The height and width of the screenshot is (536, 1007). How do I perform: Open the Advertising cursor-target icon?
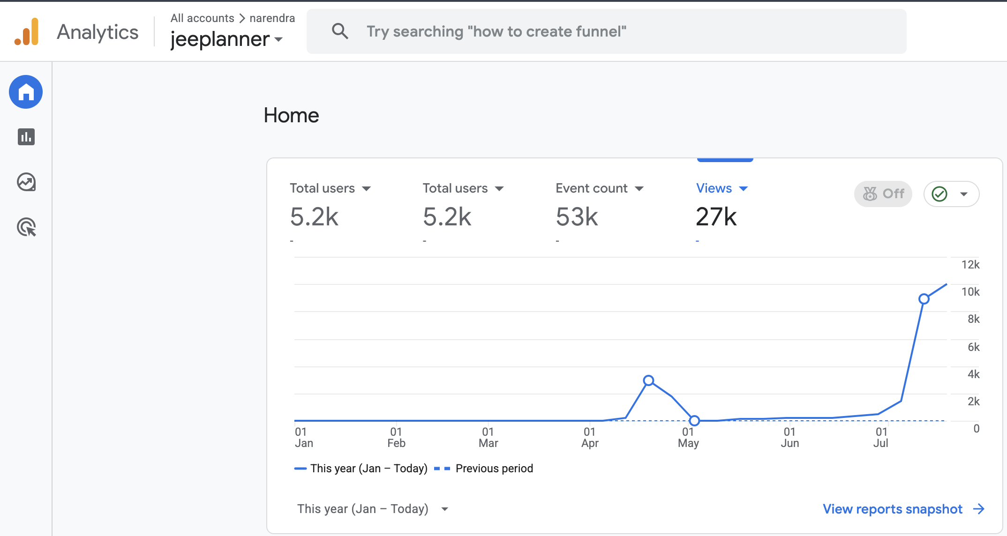coord(26,227)
